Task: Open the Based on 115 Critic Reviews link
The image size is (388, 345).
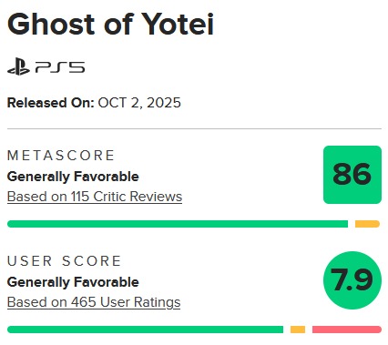Action: pyautogui.click(x=95, y=197)
